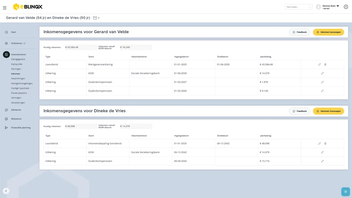Click Feedback for Gerard van Velde
The width and height of the screenshot is (352, 198).
299,32
